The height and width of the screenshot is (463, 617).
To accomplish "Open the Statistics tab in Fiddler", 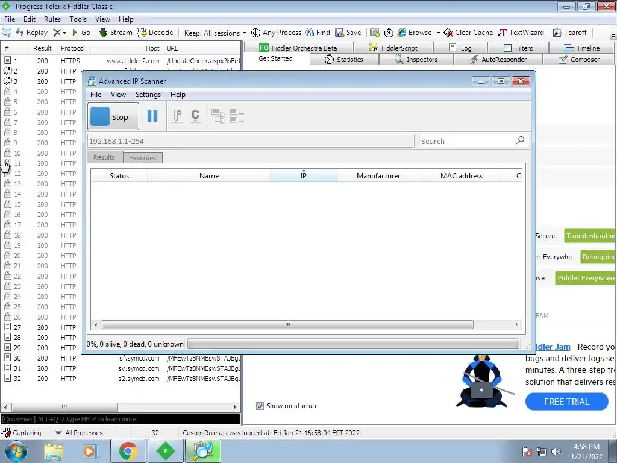I will pos(344,60).
